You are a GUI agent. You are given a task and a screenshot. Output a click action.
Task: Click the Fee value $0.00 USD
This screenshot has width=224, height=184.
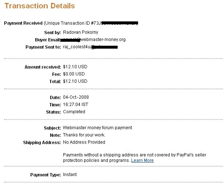coord(74,74)
